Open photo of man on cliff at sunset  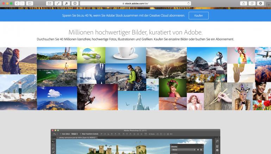click(57, 73)
